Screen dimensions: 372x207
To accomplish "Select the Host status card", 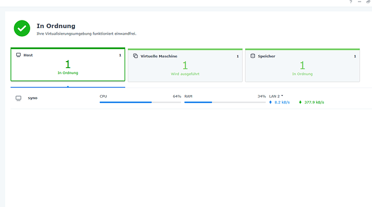I will (x=68, y=64).
